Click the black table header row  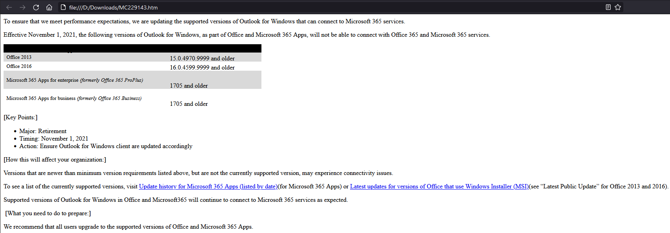(132, 48)
